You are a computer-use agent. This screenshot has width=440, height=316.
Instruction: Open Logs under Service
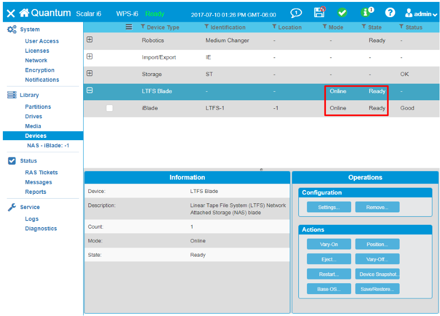click(32, 219)
